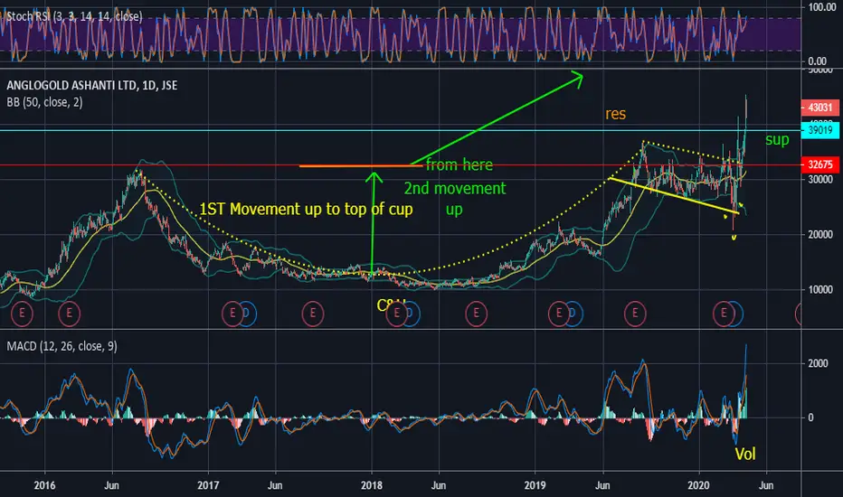
Task: Click the 43031 current price label
Action: click(x=819, y=108)
